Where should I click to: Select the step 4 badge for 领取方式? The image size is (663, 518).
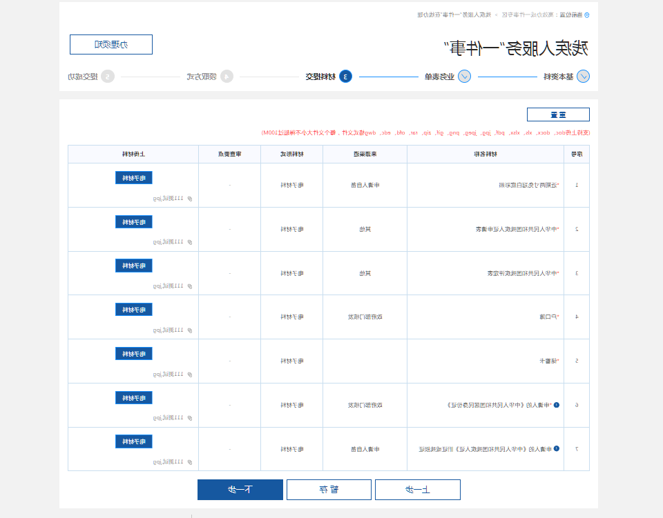coord(227,77)
